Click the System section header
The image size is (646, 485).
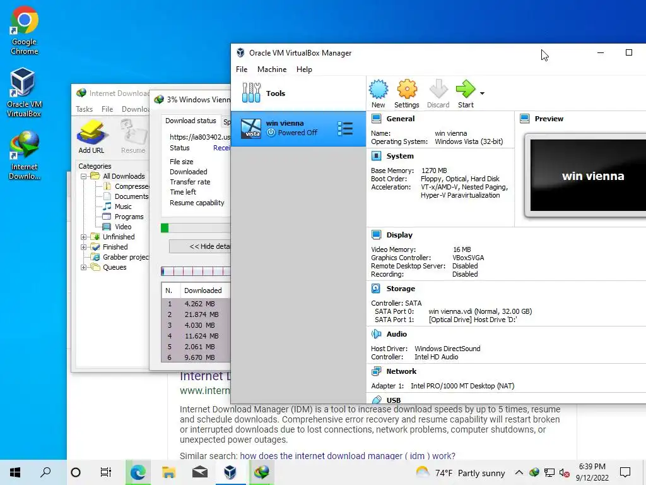point(400,156)
